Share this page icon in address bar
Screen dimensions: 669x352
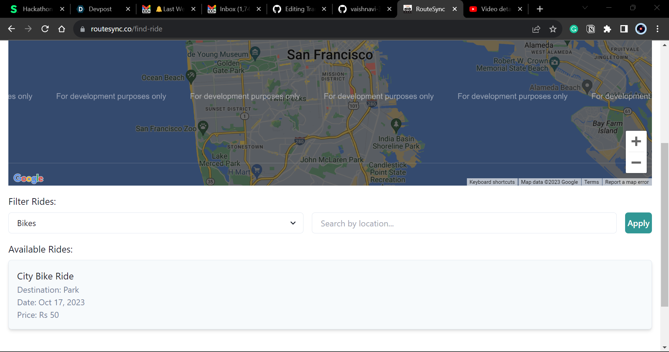536,29
